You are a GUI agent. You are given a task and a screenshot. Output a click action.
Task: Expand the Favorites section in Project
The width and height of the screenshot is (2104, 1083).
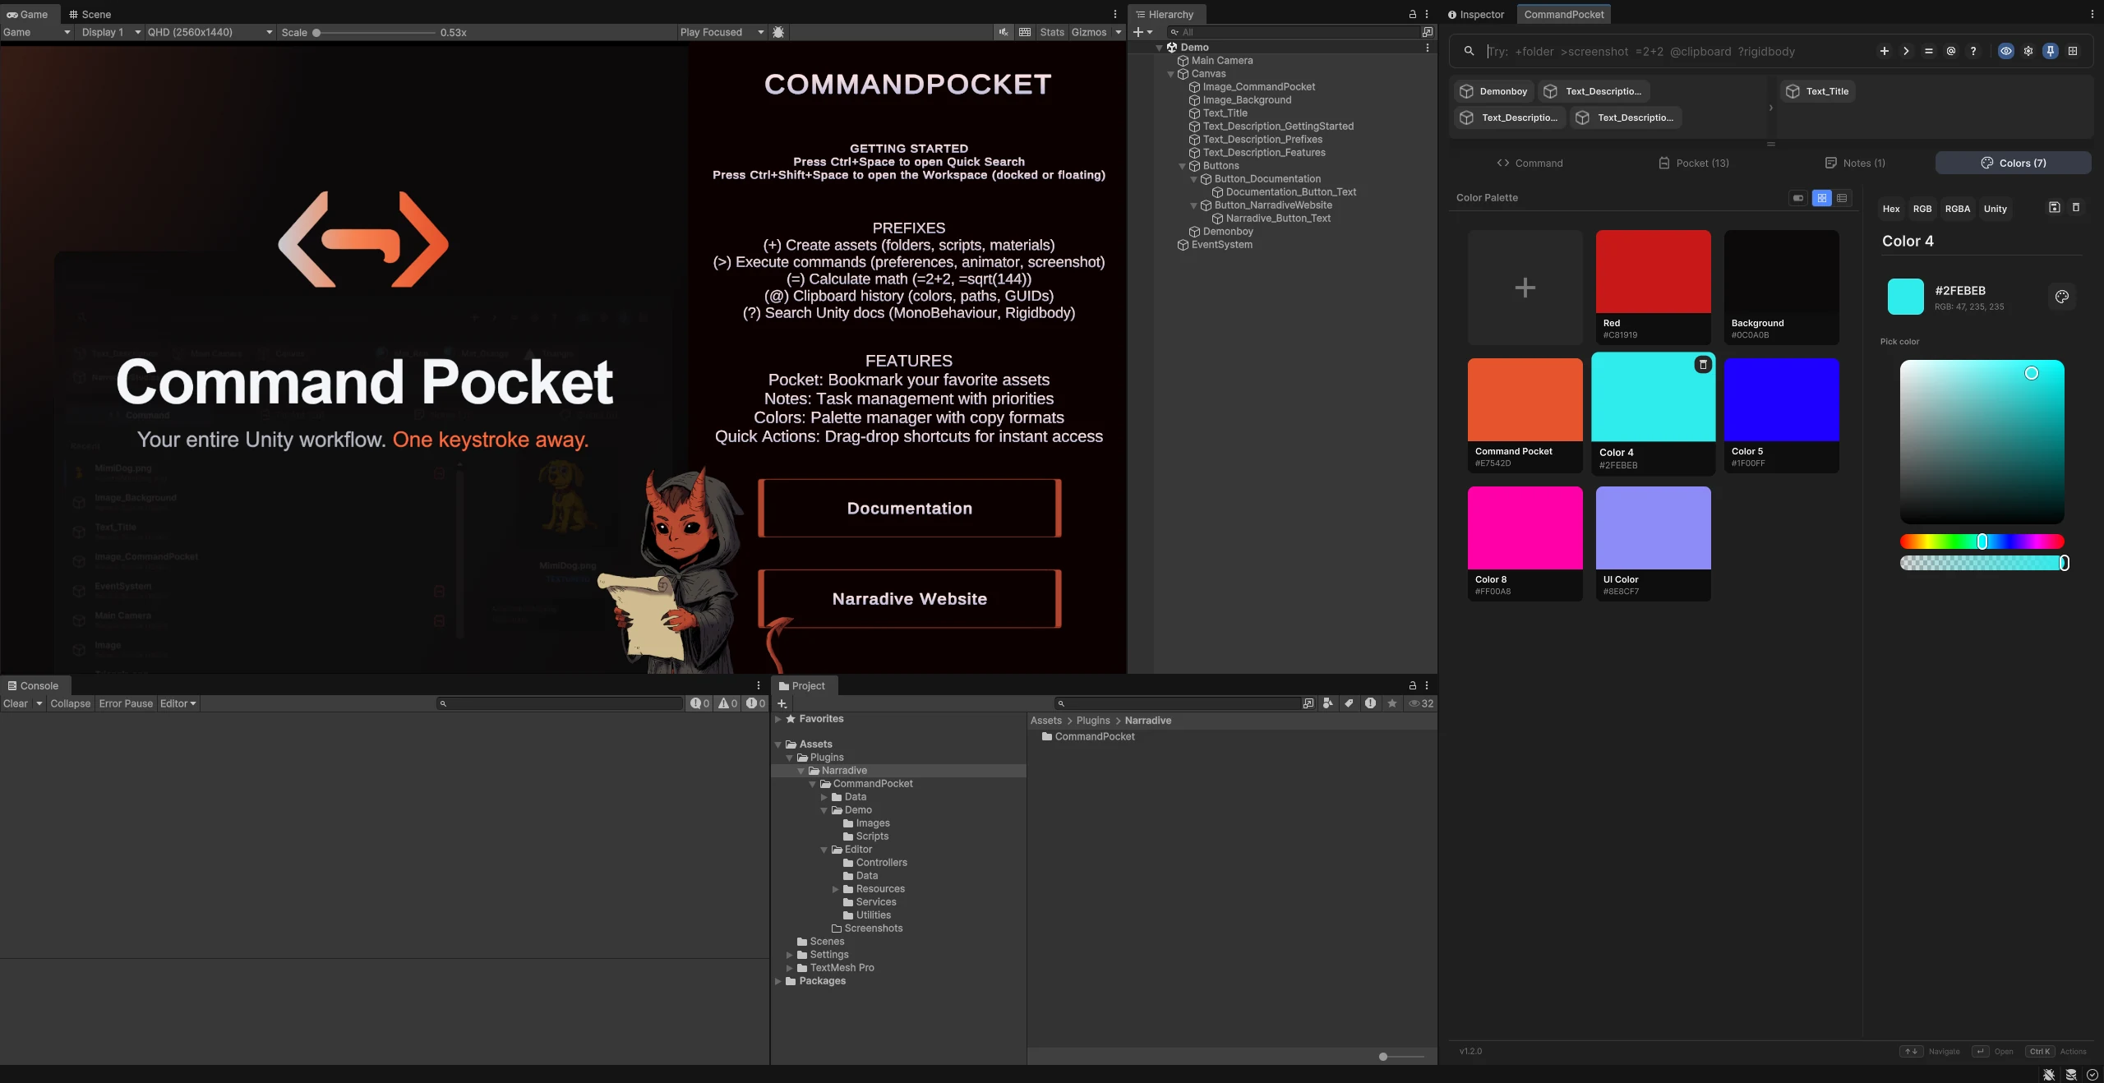pos(777,719)
